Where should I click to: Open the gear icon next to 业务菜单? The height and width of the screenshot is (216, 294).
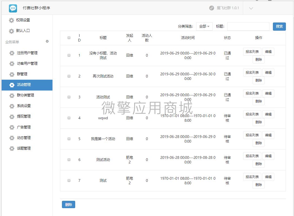47,41
